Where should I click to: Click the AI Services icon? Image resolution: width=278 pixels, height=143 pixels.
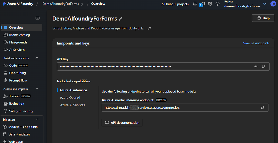6,50
